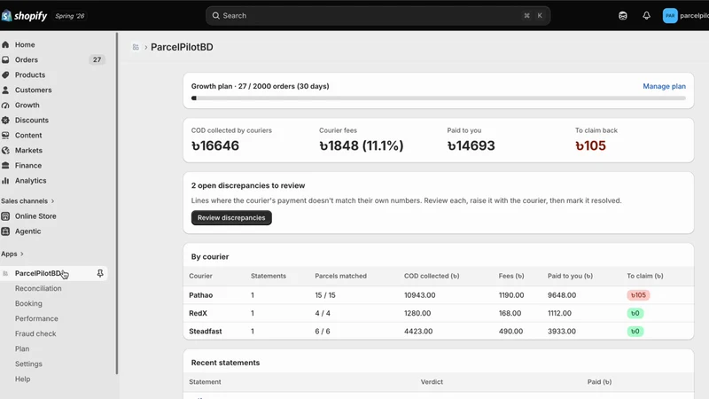Go to Products page
Image resolution: width=709 pixels, height=399 pixels.
tap(30, 74)
